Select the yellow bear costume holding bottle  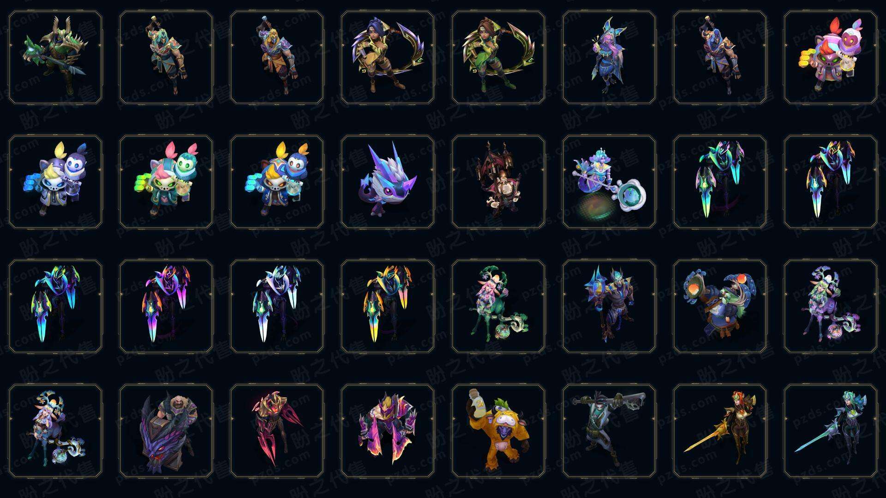(x=498, y=431)
